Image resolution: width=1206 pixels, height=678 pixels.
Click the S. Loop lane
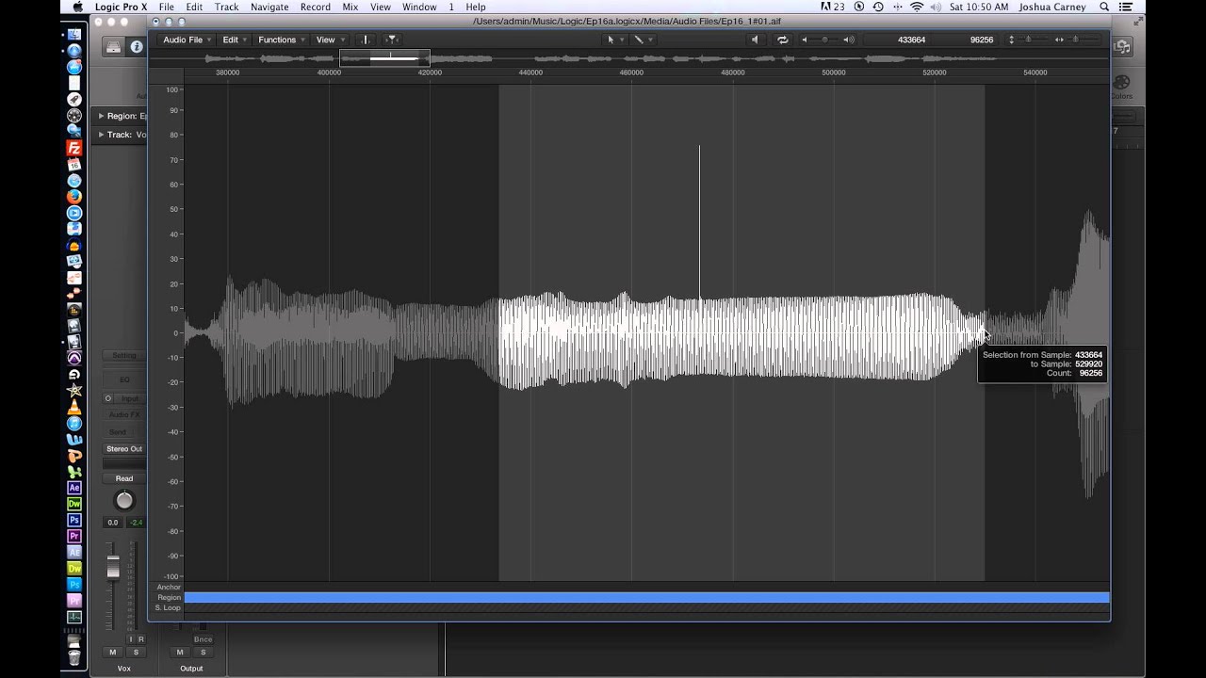[646, 608]
